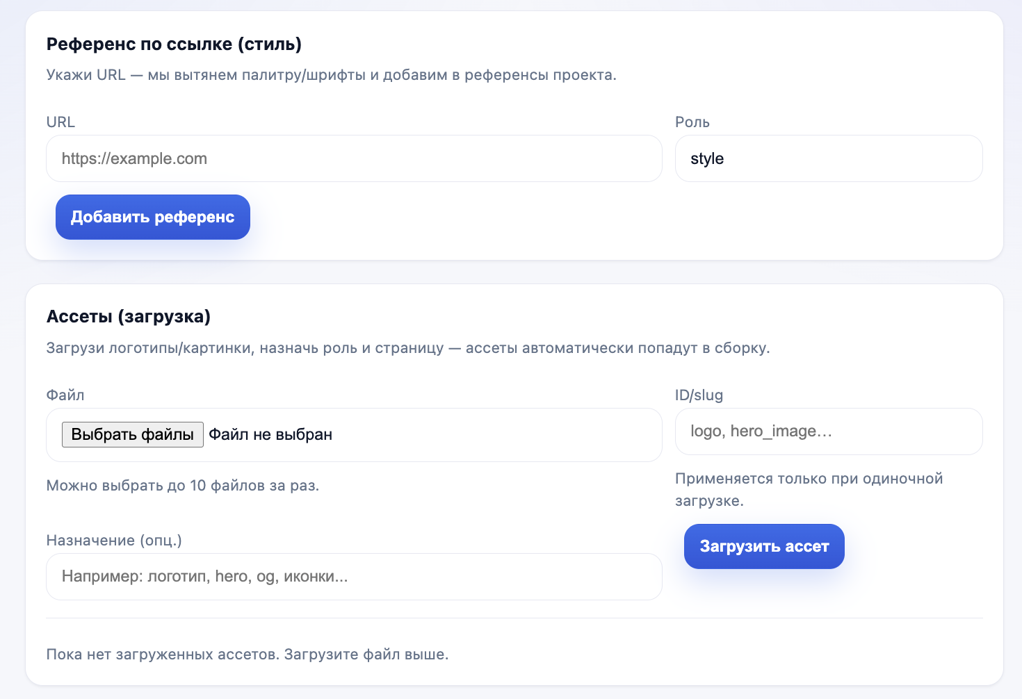Image resolution: width=1022 pixels, height=699 pixels.
Task: Click the 'Назначение (опц.)' label
Action: 114,541
